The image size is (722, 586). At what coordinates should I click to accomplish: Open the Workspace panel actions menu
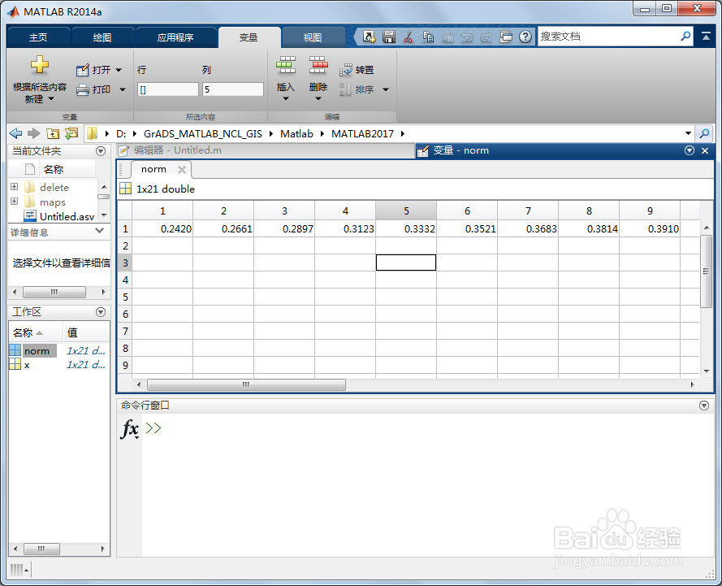pos(101,312)
